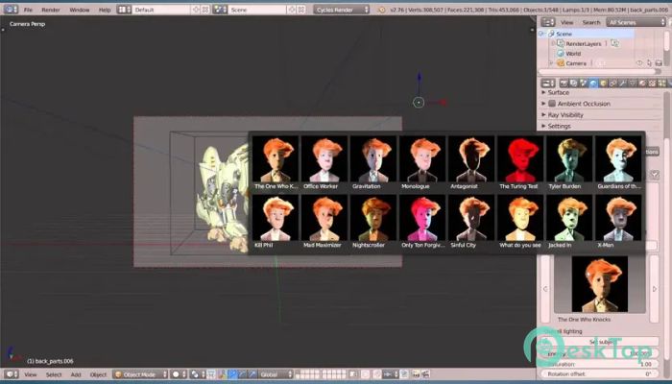
Task: Open the Object Mode dropdown
Action: point(140,374)
